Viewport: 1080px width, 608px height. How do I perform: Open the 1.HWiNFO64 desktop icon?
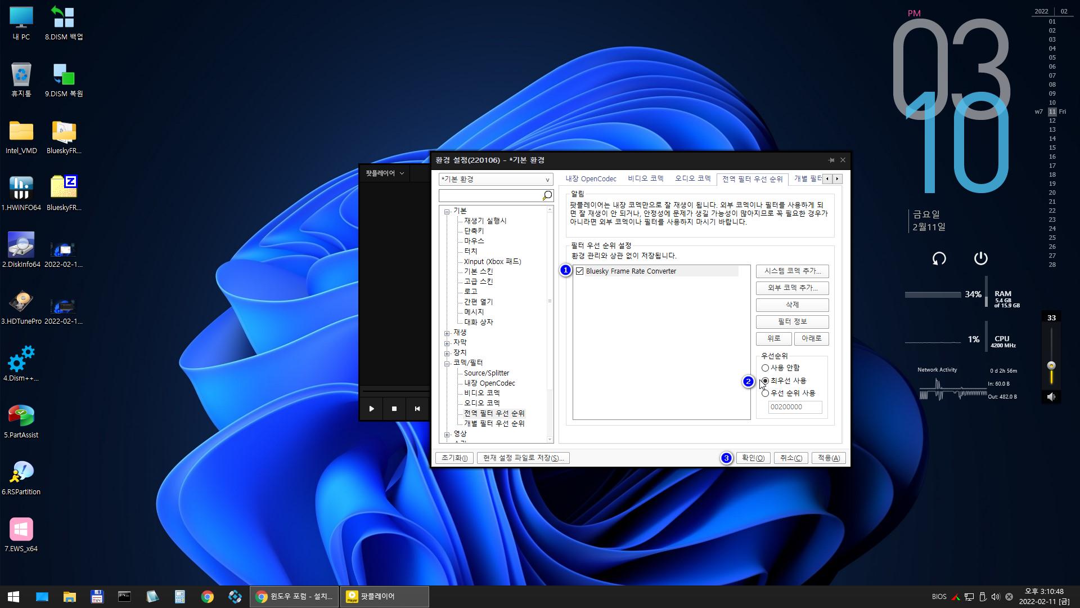click(21, 194)
